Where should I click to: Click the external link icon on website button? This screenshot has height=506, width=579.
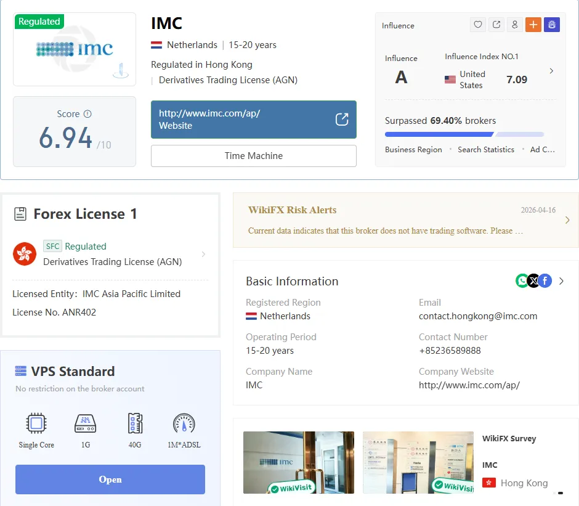(x=342, y=120)
